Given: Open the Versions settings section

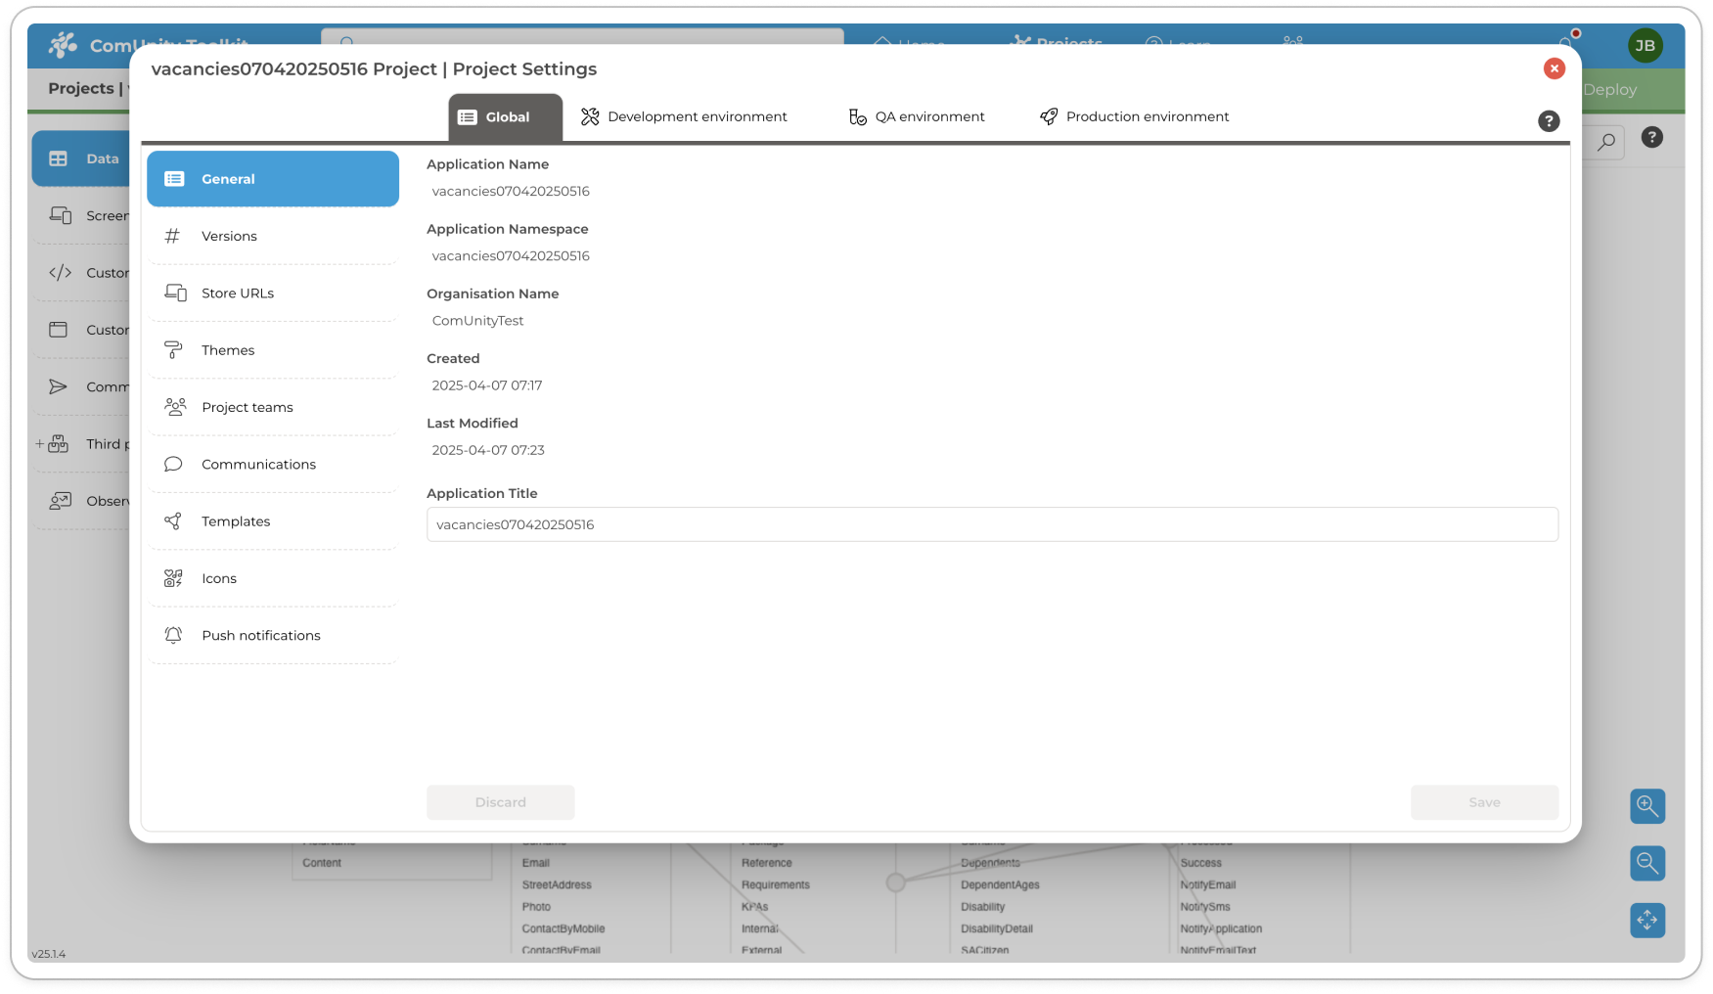Looking at the screenshot, I should [x=229, y=236].
